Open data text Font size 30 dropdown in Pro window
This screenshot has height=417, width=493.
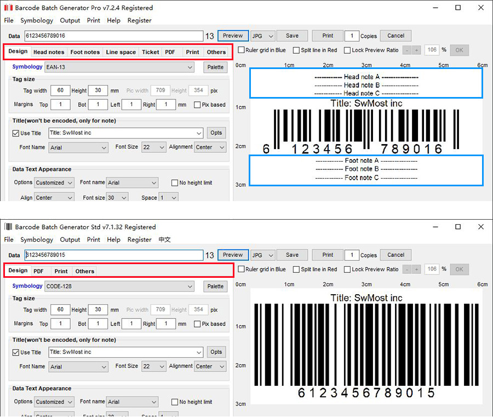117,197
